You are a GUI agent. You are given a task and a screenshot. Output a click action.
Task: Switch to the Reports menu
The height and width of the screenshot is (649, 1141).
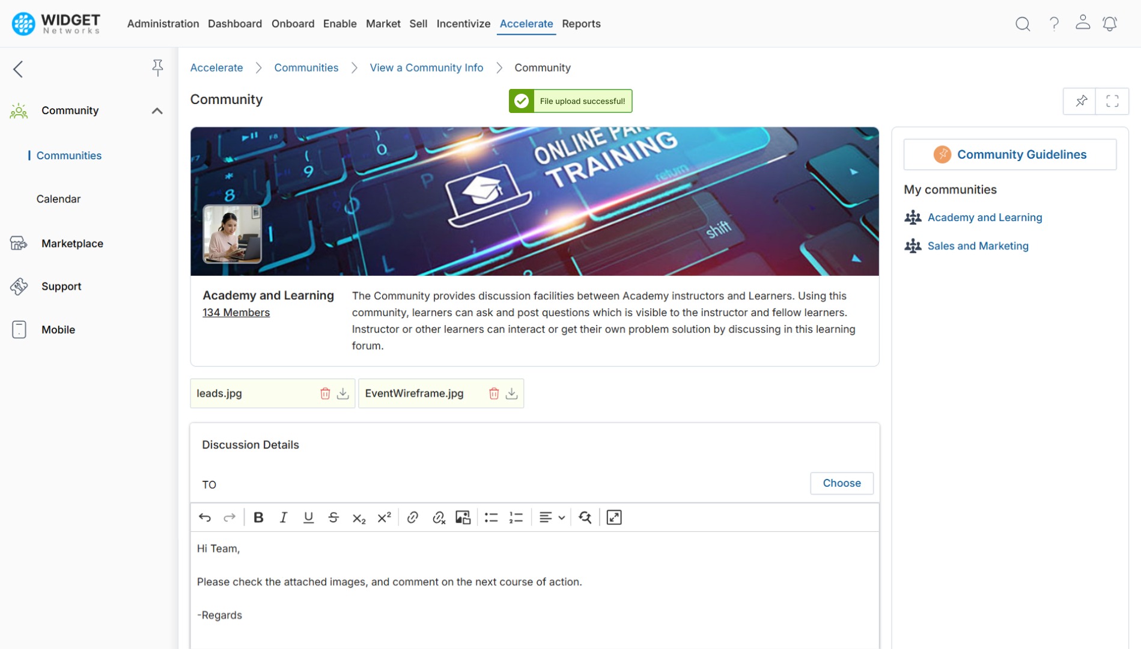point(581,23)
